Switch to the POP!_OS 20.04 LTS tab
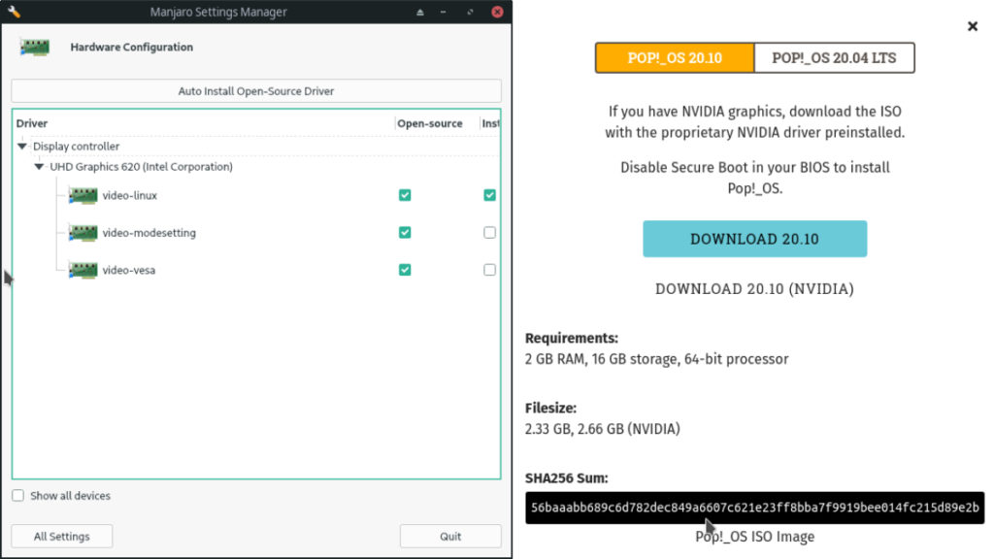The width and height of the screenshot is (994, 559). tap(834, 57)
